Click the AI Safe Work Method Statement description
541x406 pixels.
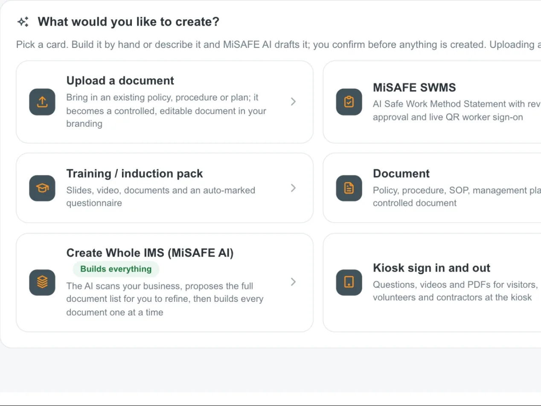click(x=457, y=111)
